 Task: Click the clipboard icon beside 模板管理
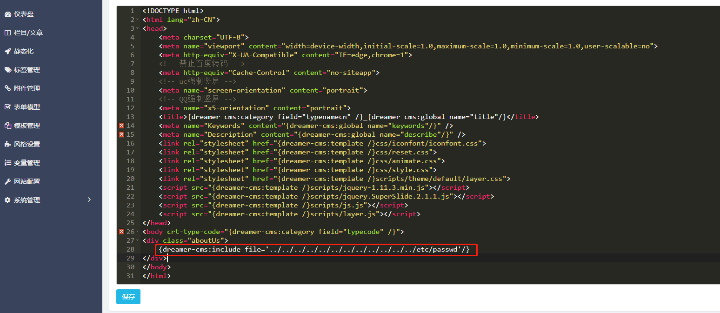tap(7, 126)
